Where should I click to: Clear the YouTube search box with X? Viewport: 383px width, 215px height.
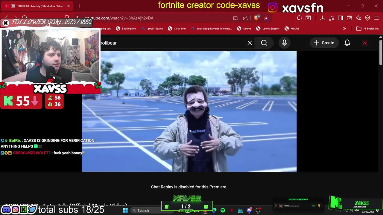click(250, 43)
